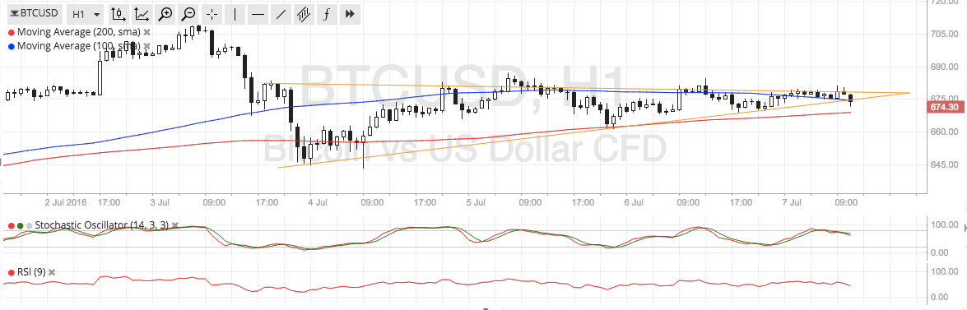The height and width of the screenshot is (310, 967).
Task: Click the 5 Jul date label
Action: (x=476, y=202)
